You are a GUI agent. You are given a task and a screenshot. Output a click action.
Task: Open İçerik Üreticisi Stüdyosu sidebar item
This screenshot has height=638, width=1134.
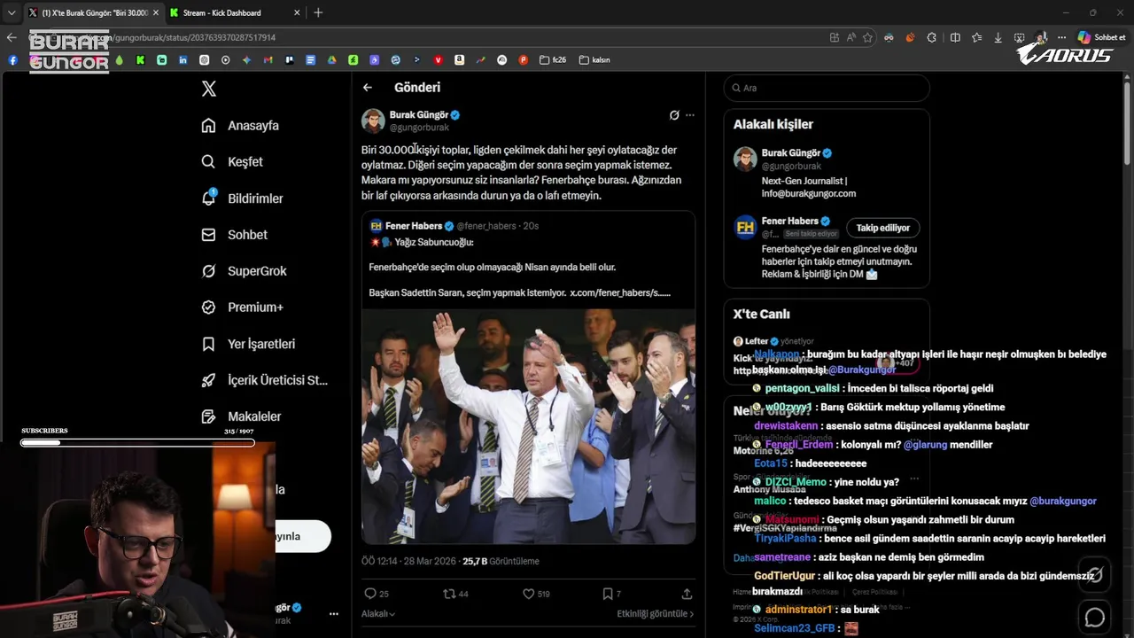coord(264,380)
